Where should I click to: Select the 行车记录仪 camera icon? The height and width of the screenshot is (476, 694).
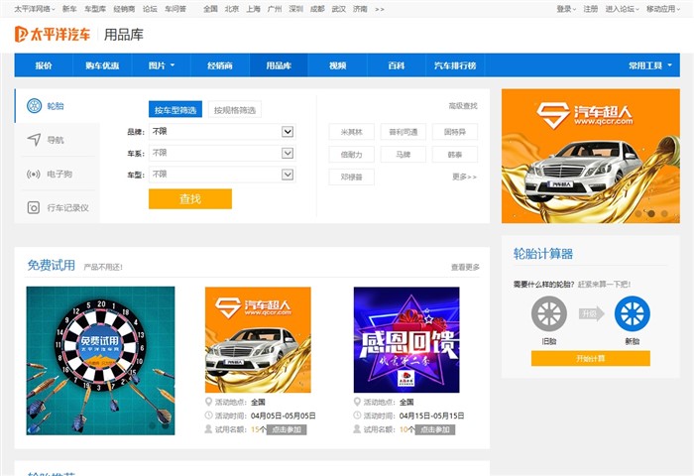point(34,207)
